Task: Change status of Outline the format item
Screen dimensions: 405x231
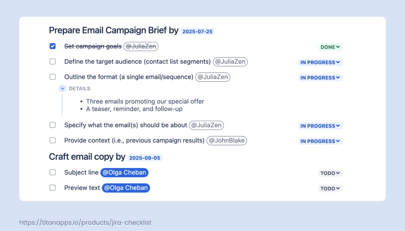Action: [x=320, y=78]
